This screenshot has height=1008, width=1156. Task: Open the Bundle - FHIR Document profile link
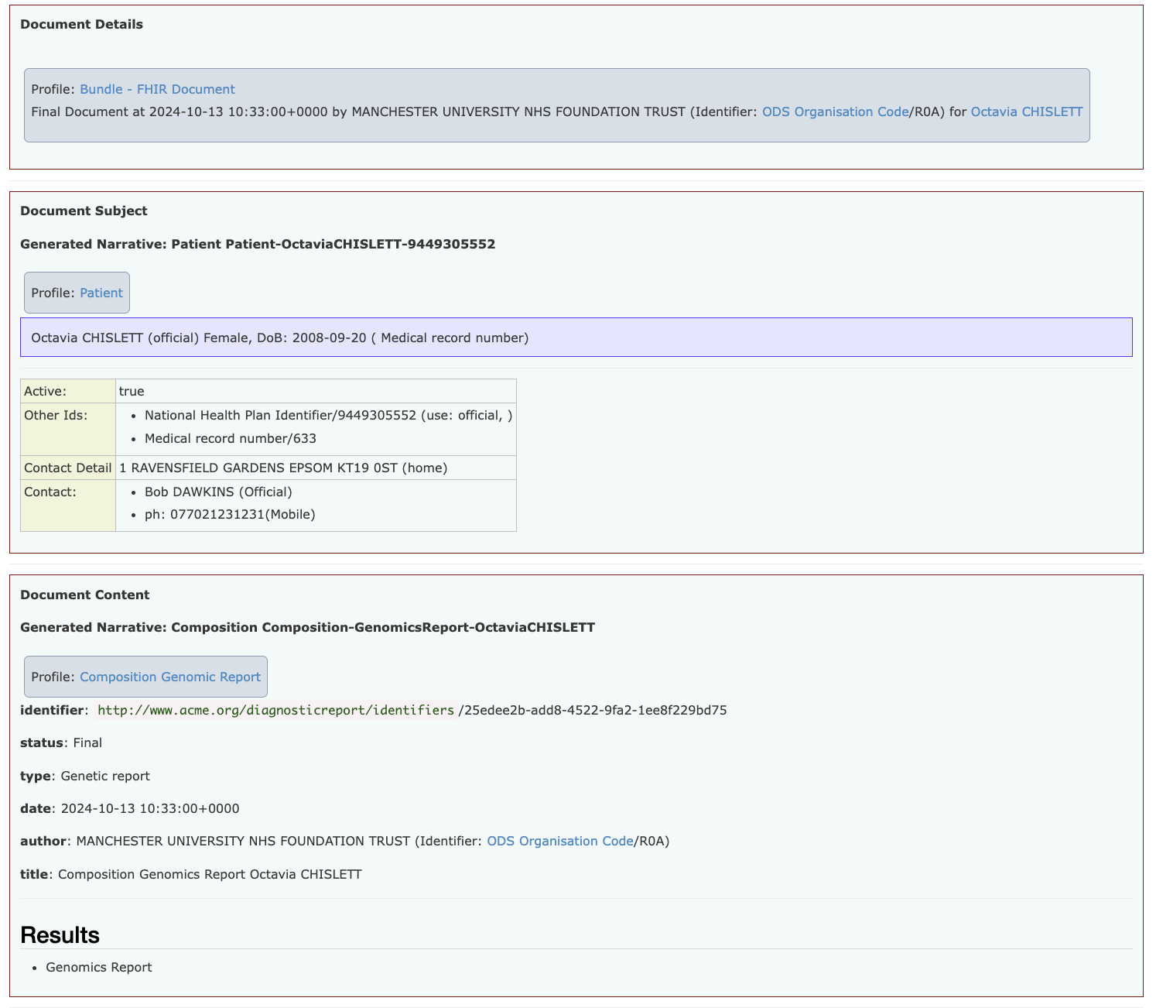click(x=157, y=89)
